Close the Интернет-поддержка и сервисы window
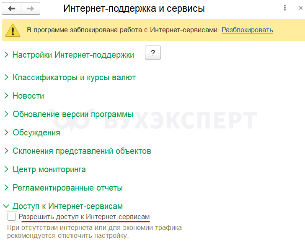 click(300, 8)
